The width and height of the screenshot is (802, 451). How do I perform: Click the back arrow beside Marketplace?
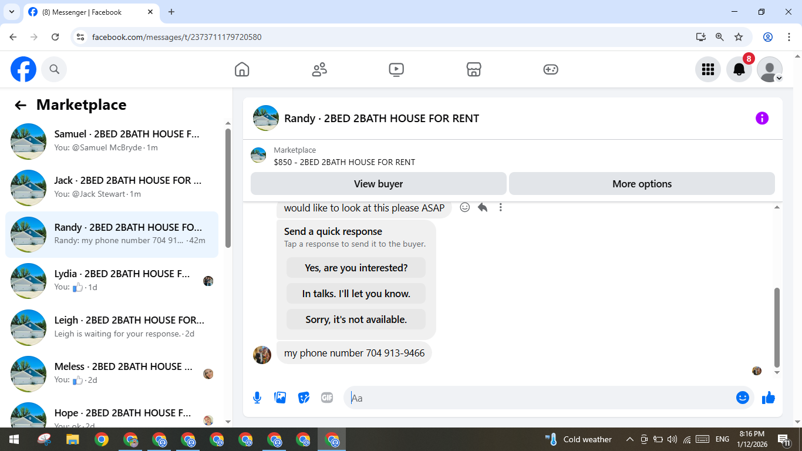[x=21, y=105]
